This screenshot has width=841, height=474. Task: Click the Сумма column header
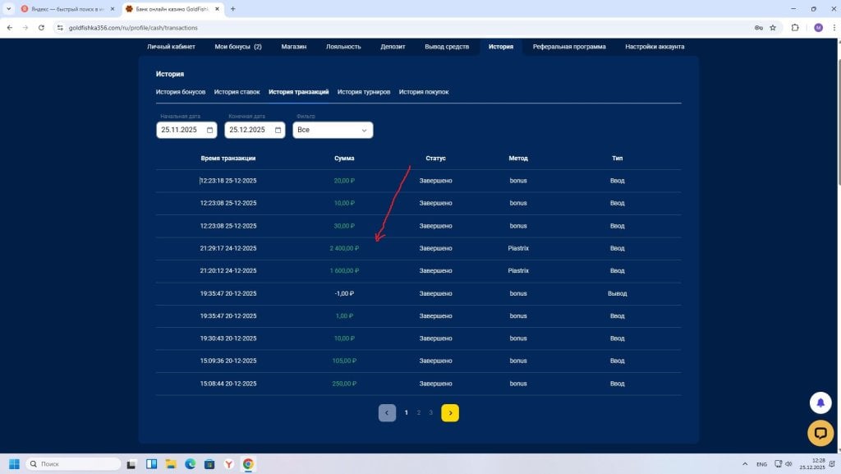click(x=344, y=159)
